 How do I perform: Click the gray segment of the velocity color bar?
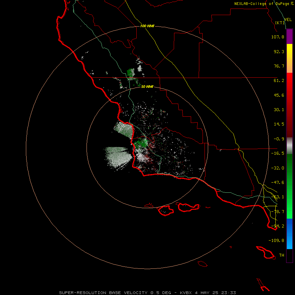(289, 146)
